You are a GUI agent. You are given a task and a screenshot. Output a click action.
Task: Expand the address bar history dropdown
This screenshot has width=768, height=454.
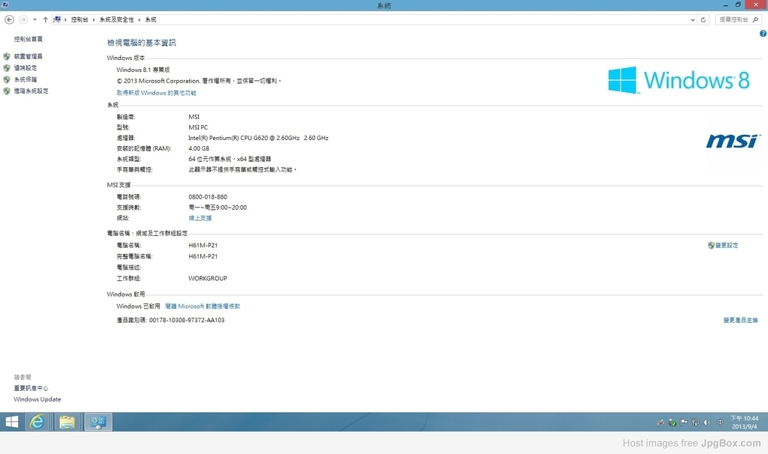pos(693,19)
